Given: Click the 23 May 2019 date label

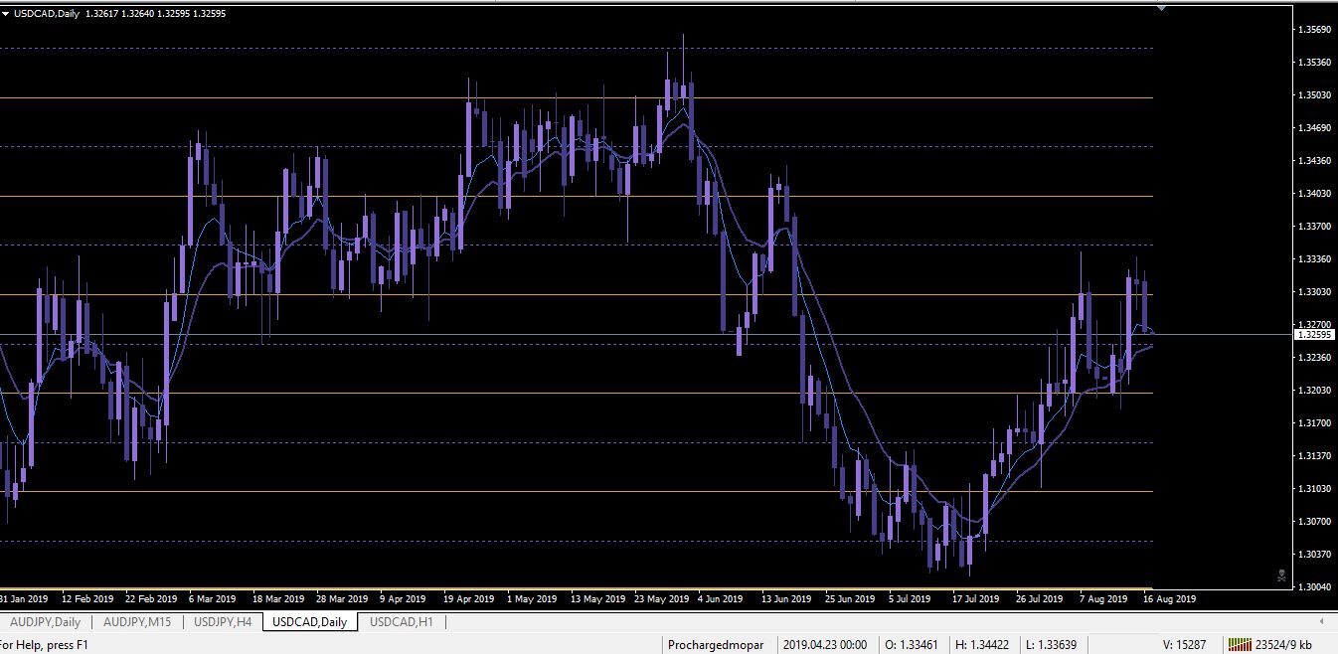Looking at the screenshot, I should click(x=660, y=599).
